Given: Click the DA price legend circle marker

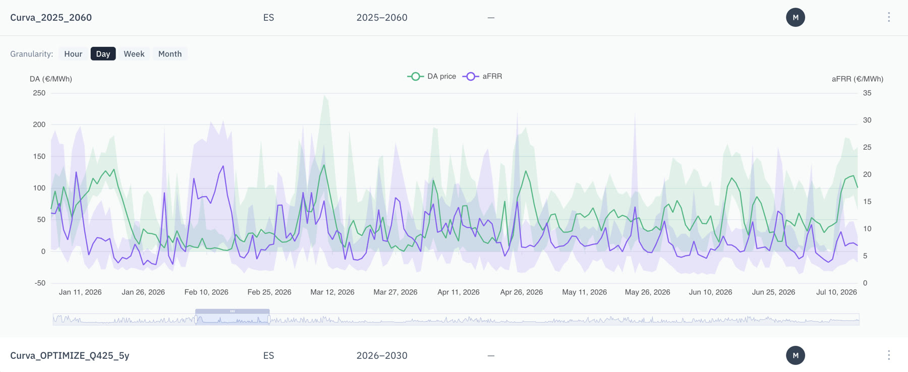Looking at the screenshot, I should 415,76.
